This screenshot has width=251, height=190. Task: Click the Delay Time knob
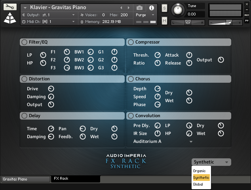tap(51, 129)
